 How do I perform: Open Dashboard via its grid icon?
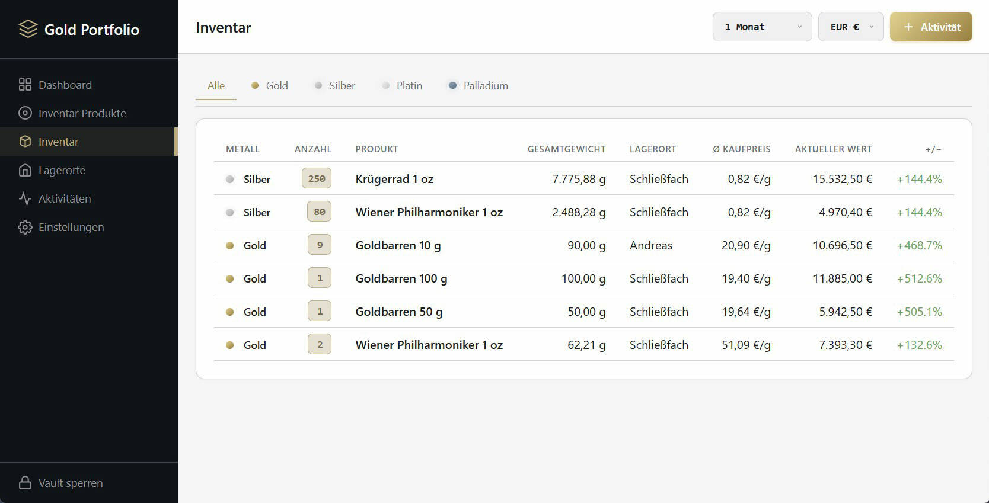point(25,85)
